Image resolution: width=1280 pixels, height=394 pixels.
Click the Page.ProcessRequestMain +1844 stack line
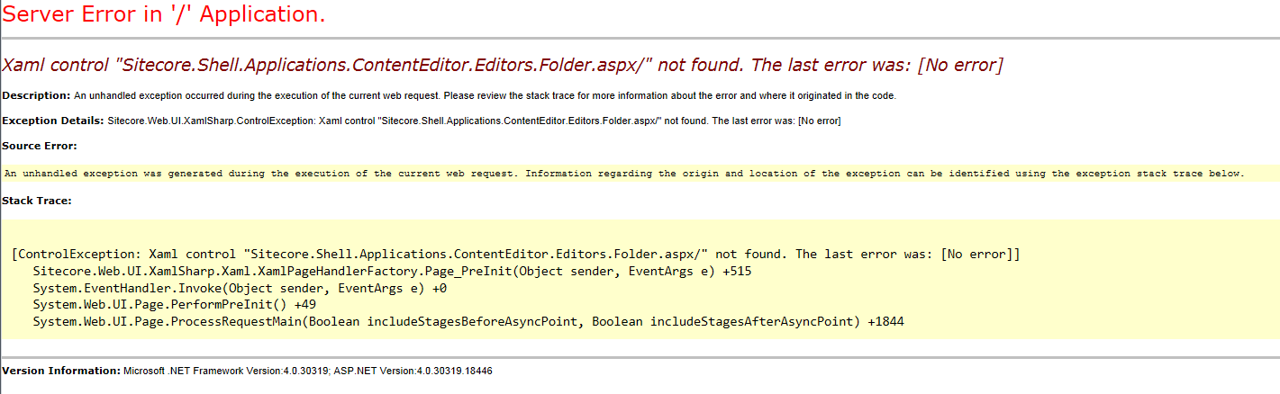coord(468,321)
